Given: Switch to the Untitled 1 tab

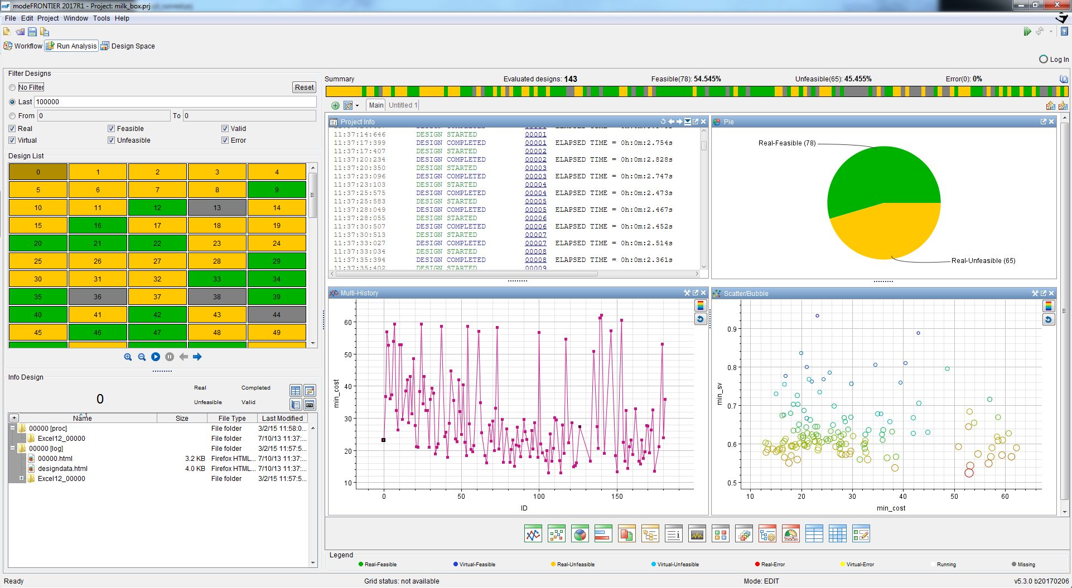Looking at the screenshot, I should click(403, 105).
